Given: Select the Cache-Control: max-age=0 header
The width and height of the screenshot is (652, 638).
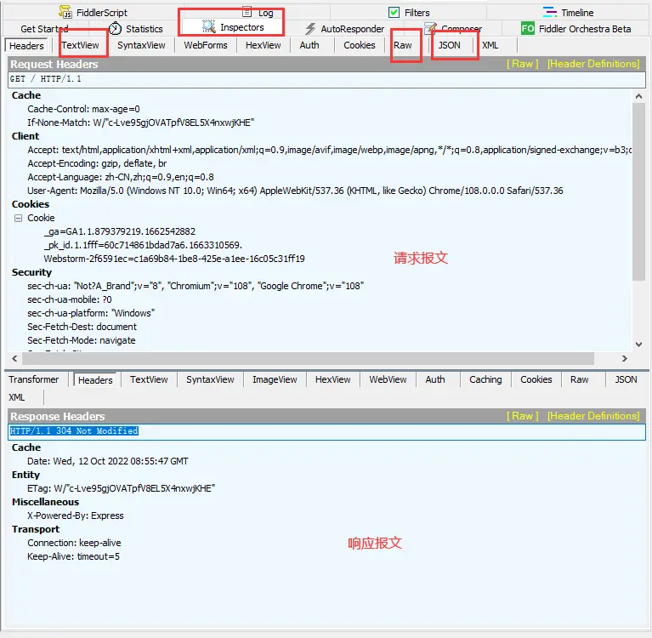Looking at the screenshot, I should click(83, 109).
